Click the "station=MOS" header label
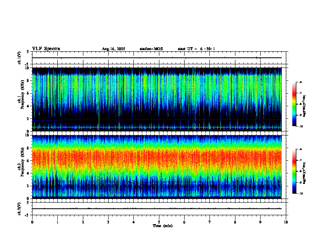 pyautogui.click(x=151, y=49)
